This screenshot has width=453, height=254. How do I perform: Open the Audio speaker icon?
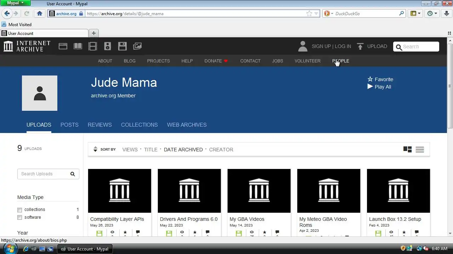108,46
